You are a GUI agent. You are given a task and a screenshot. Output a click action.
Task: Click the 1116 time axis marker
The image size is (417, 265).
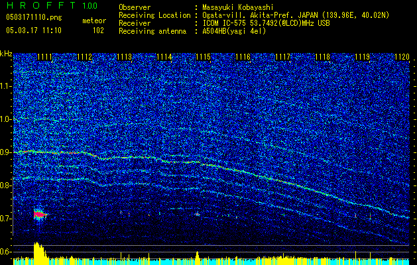[x=243, y=56]
